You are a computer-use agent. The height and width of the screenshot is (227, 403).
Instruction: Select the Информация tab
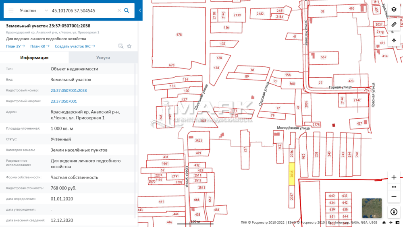[35, 58]
